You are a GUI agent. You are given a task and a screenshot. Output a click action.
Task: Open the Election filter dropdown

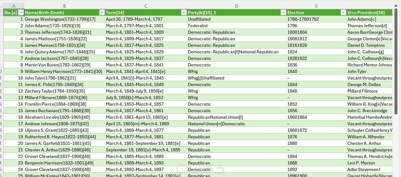[343, 13]
